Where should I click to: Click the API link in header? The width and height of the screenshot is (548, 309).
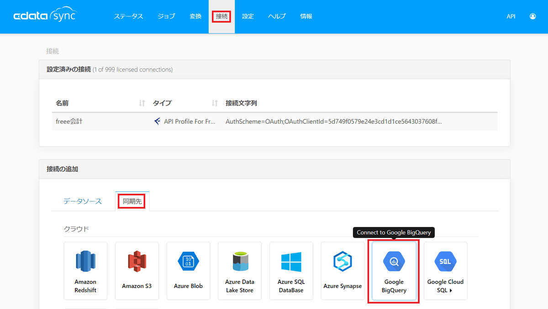pos(511,16)
